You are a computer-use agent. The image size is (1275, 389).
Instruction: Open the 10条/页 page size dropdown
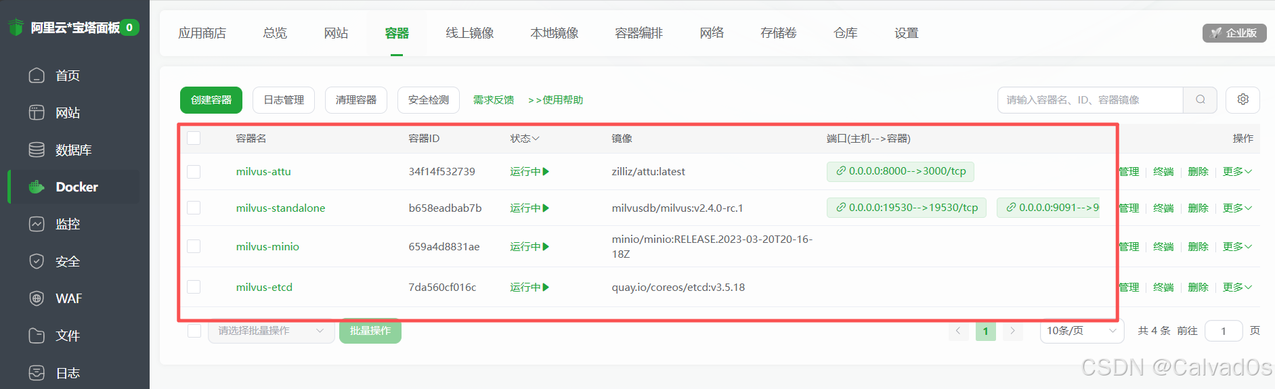pyautogui.click(x=1081, y=331)
